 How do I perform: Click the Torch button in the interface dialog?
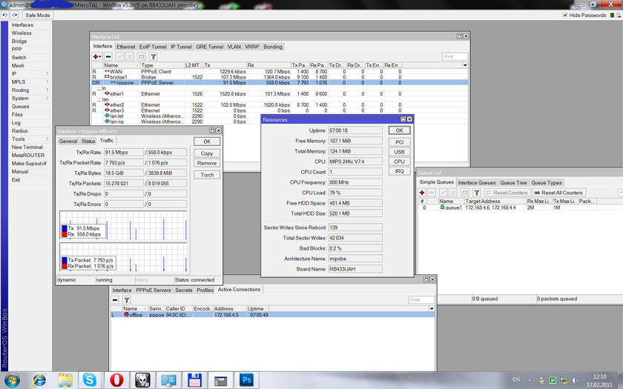[x=207, y=175]
